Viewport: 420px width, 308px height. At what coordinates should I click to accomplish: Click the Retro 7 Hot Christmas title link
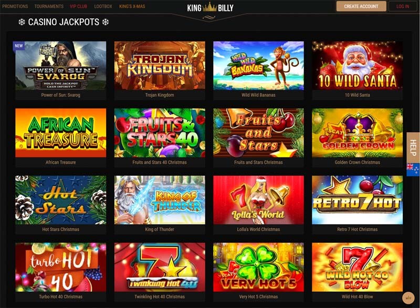(358, 229)
